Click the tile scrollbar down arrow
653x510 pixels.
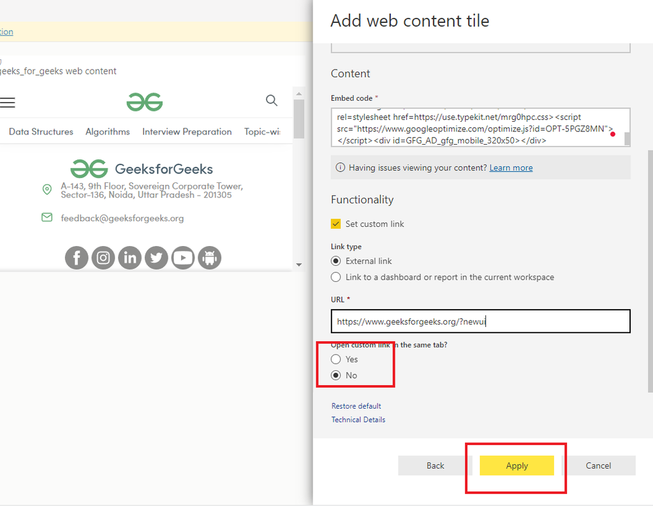(298, 265)
